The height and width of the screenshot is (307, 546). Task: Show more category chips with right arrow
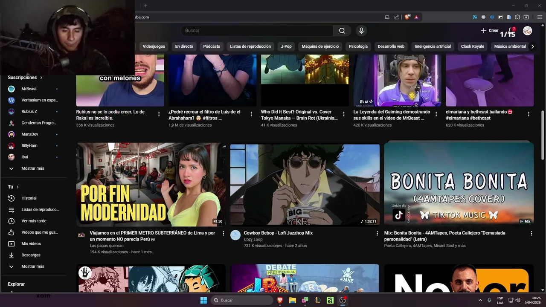click(x=532, y=46)
